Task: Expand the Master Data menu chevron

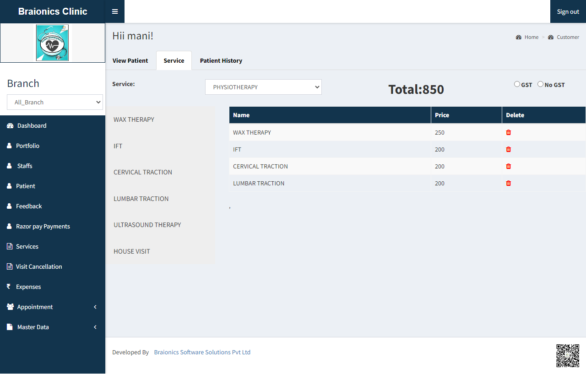Action: [x=95, y=327]
